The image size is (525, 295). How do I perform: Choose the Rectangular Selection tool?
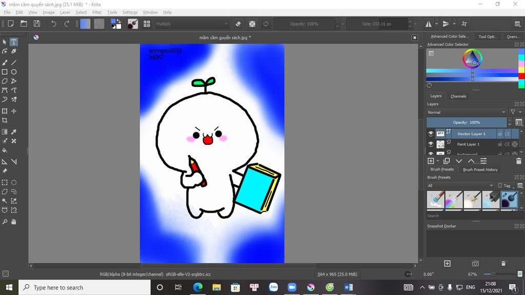click(x=4, y=183)
